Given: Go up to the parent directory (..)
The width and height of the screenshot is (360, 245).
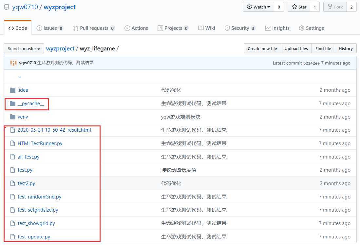Looking at the screenshot, I should coord(20,77).
